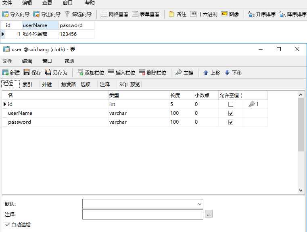Click field list vertical scrollbar thumb
The width and height of the screenshot is (307, 232).
pos(301,125)
